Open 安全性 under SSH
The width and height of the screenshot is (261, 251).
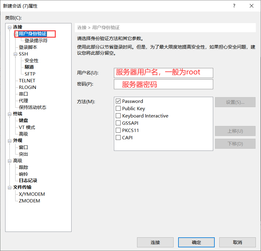[x=31, y=61]
